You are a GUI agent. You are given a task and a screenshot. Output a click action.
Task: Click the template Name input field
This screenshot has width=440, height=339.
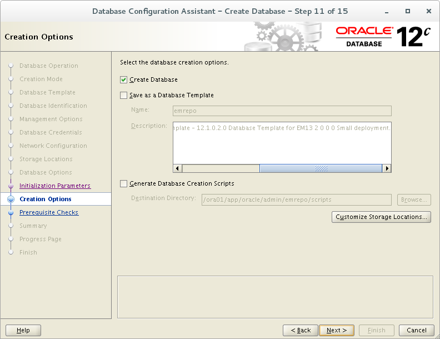282,111
